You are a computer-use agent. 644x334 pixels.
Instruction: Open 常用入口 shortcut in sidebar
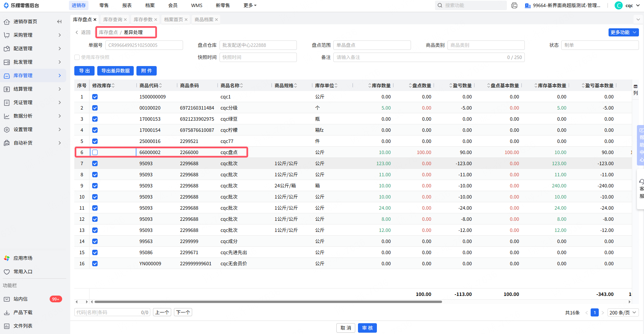(23, 272)
